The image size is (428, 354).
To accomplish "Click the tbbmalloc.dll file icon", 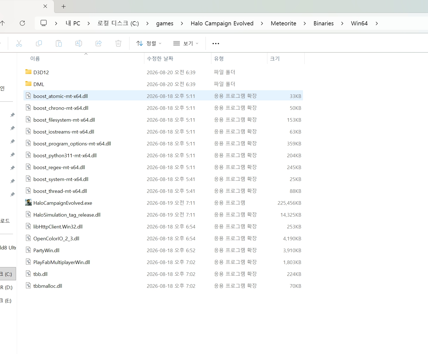I will [28, 286].
